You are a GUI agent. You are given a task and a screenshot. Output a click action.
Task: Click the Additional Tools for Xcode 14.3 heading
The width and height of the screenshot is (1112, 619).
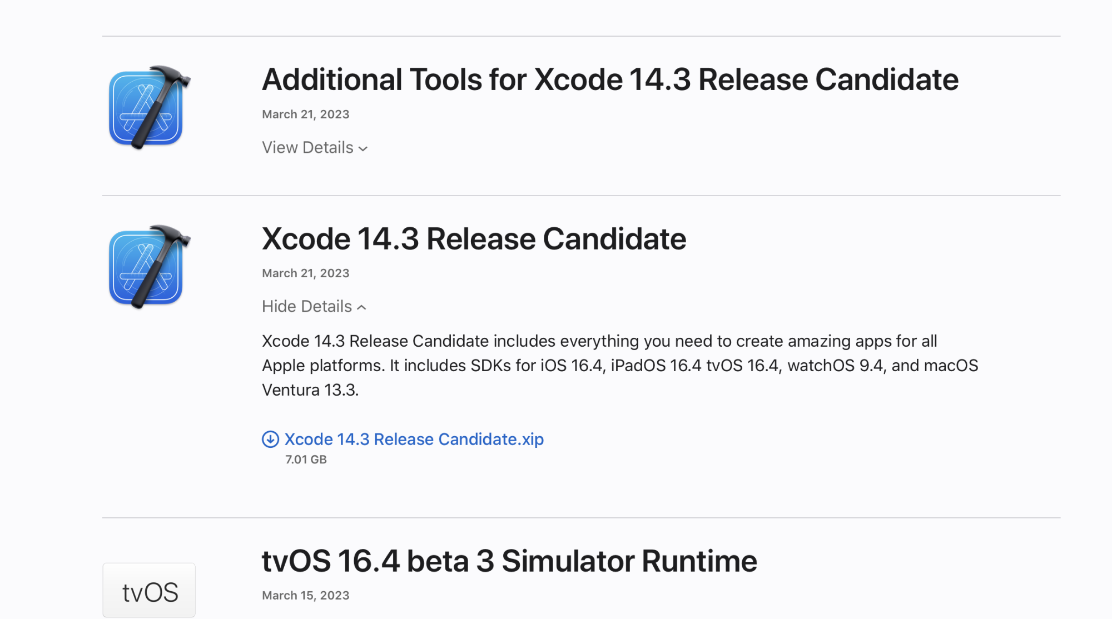coord(610,79)
